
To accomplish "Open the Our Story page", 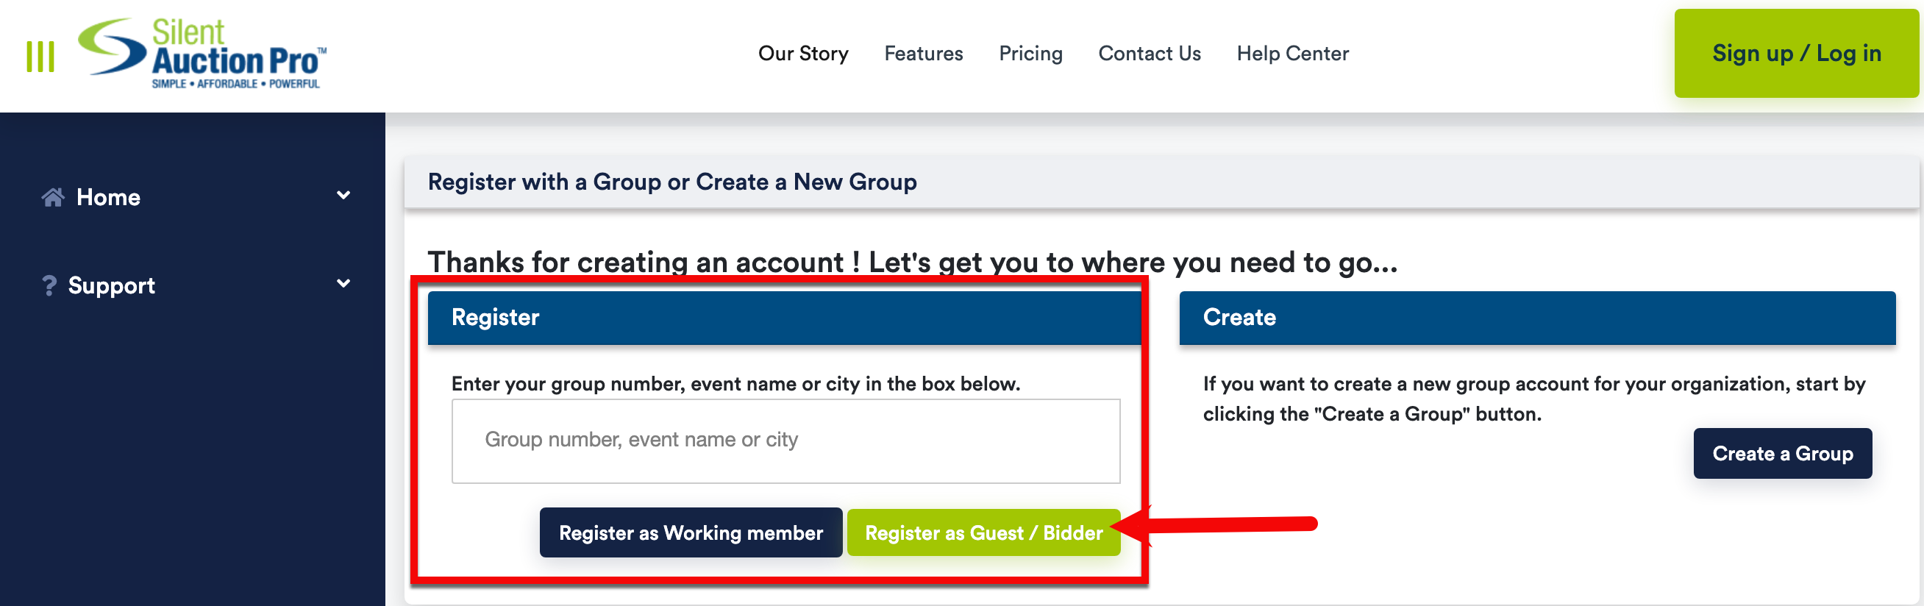I will (x=803, y=54).
